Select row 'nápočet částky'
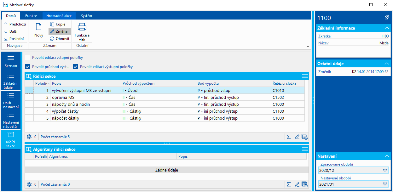This screenshot has width=393, height=192. [165, 118]
